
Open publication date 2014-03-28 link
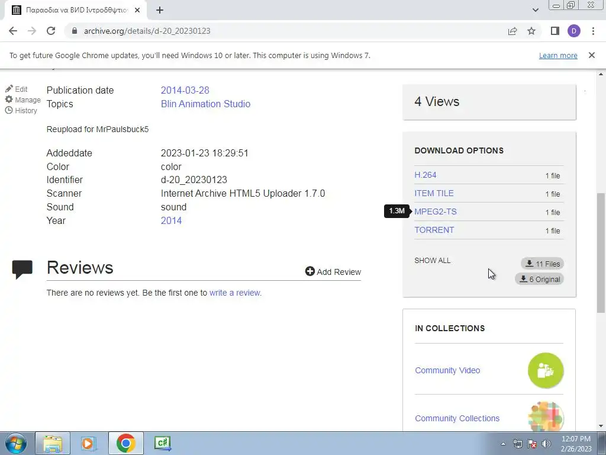click(185, 90)
